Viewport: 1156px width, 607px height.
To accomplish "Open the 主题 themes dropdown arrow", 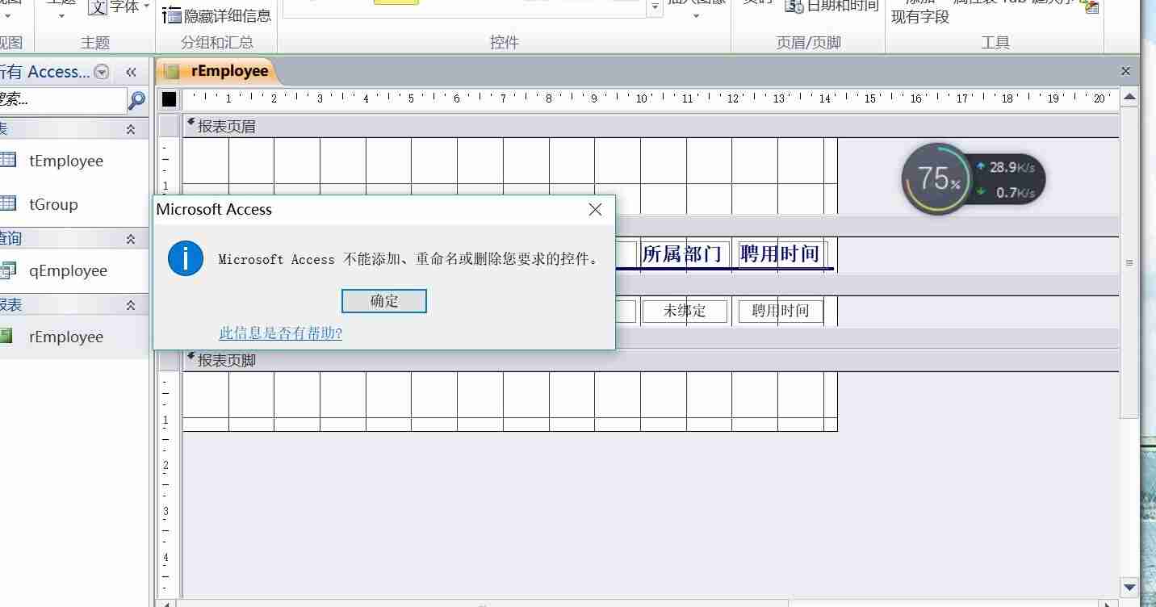I will click(x=61, y=15).
